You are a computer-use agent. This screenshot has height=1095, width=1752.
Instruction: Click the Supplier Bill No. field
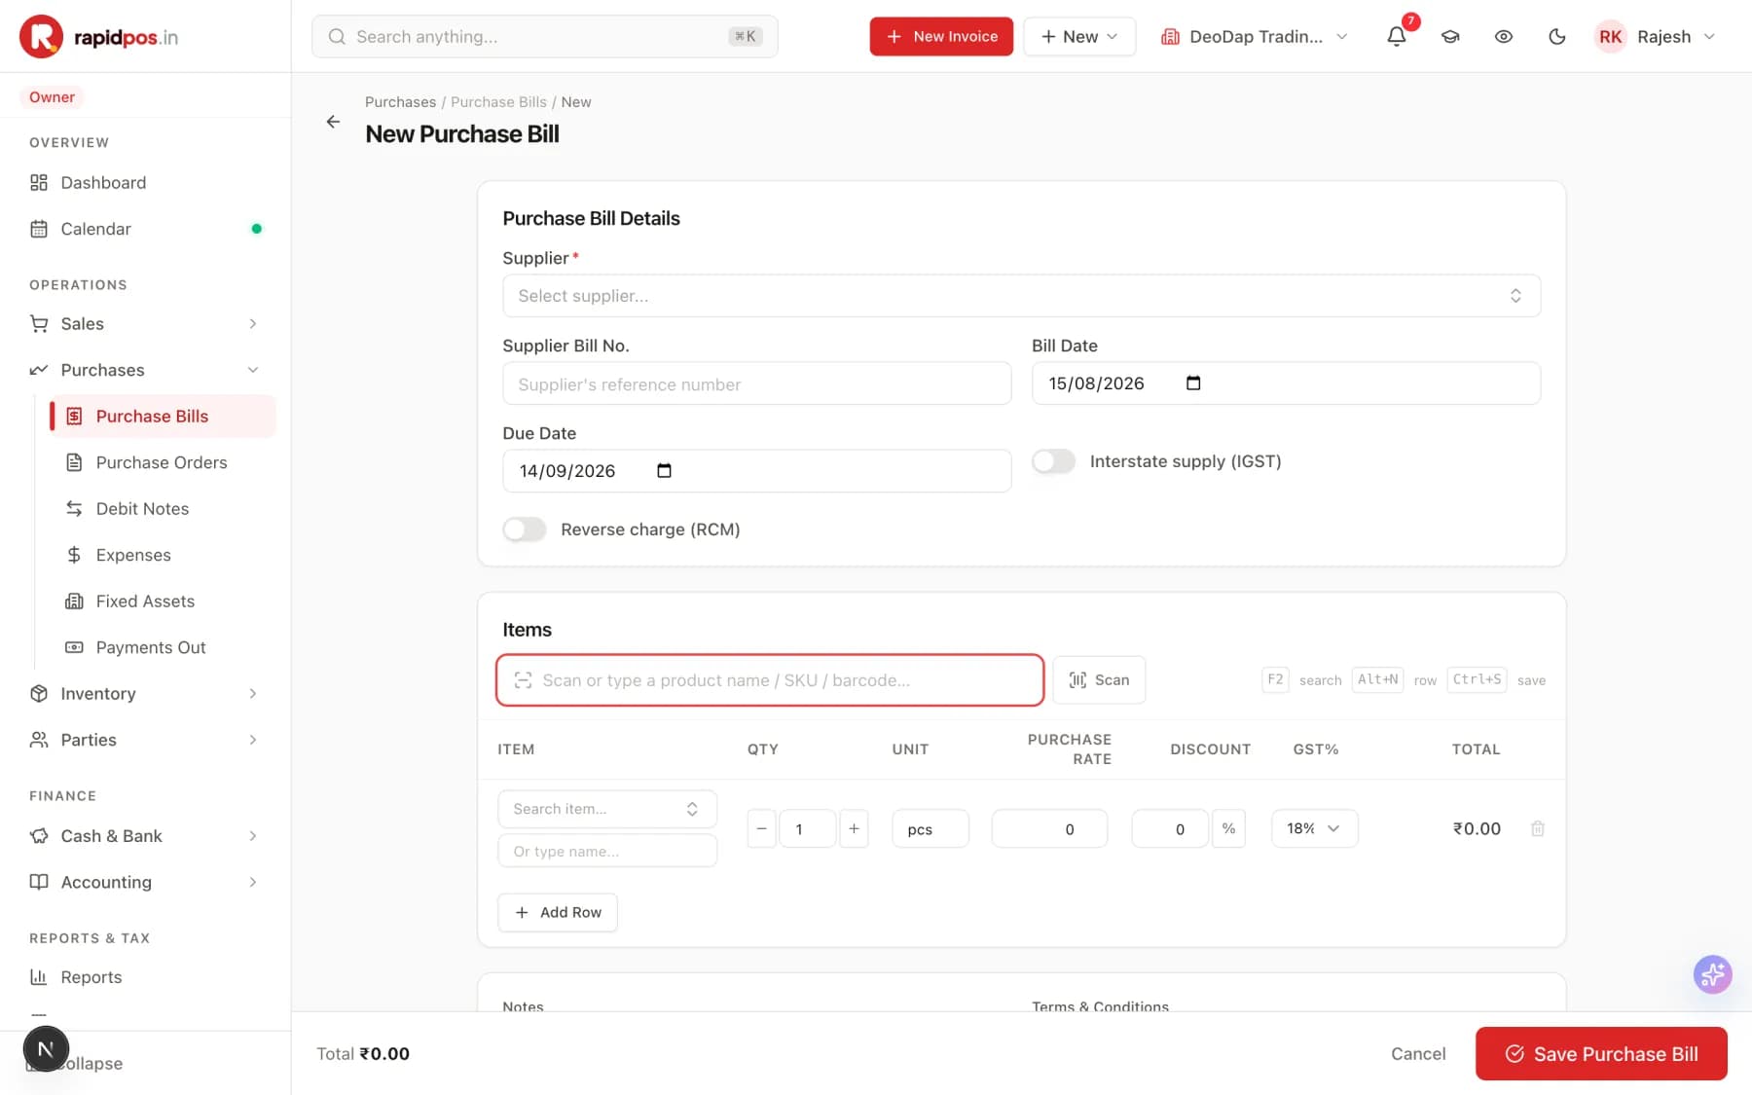756,383
